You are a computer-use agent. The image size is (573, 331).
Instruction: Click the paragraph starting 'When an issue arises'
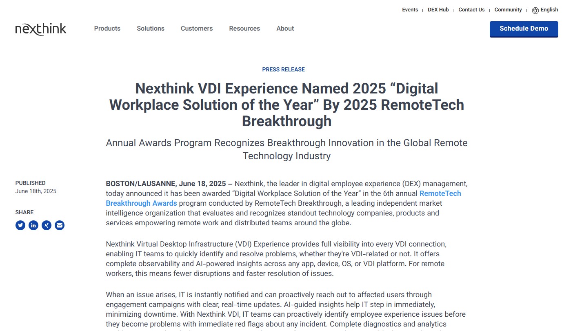pyautogui.click(x=286, y=311)
